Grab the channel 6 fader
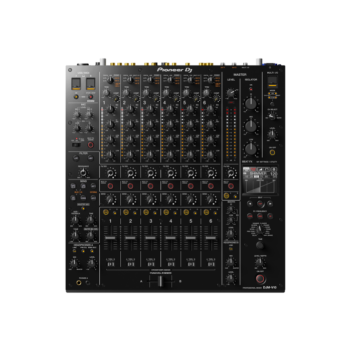The height and width of the screenshot is (351, 351). pyautogui.click(x=211, y=238)
